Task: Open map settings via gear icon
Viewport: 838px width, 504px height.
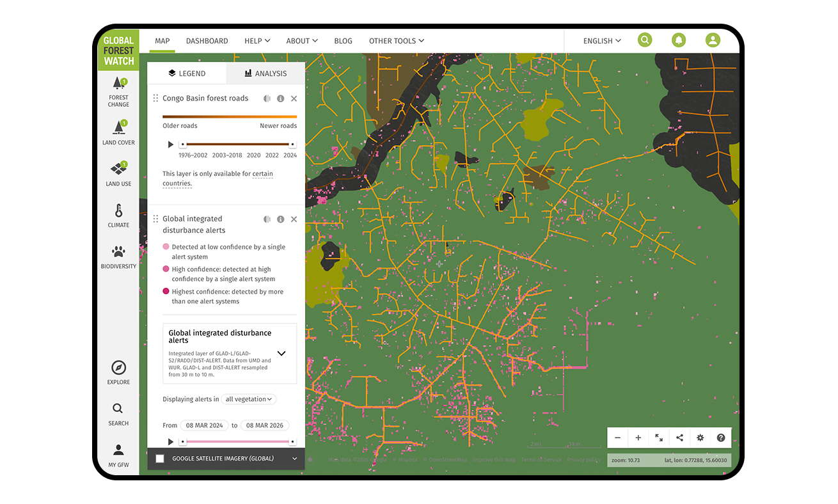Action: [x=700, y=437]
